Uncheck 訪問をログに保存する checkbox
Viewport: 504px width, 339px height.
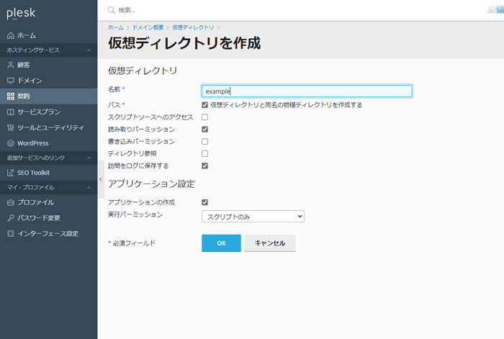click(x=204, y=166)
